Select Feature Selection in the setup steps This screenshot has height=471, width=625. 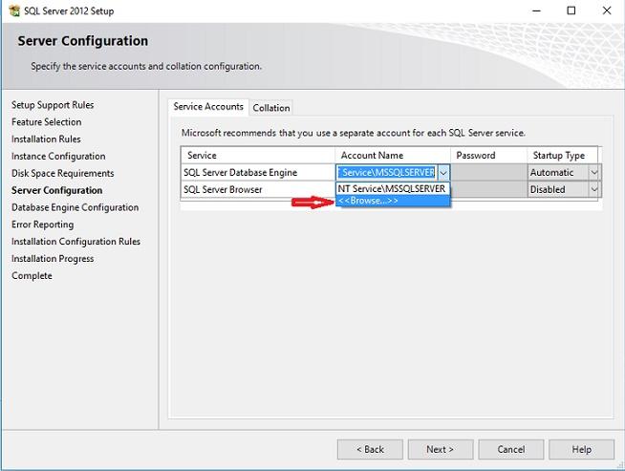(46, 122)
